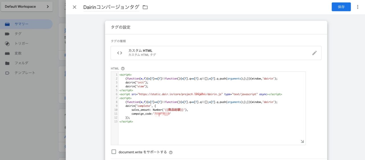Screen dimensions: 365x160
Task: Click help icon next to document.write option
Action: [171, 152]
